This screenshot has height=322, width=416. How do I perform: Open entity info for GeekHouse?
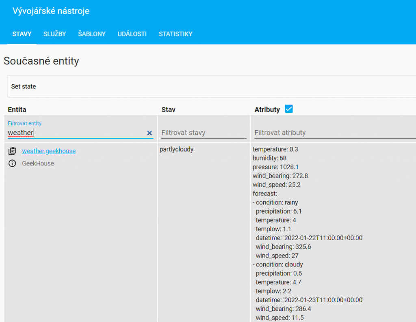coord(12,163)
